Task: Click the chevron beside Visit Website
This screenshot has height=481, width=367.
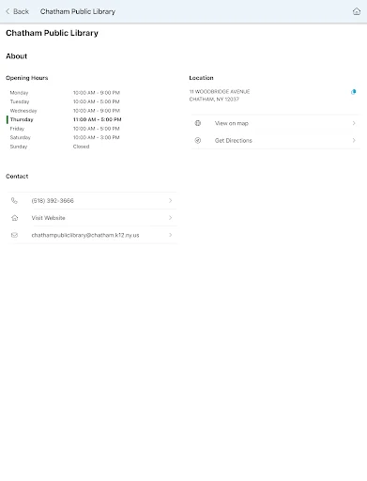Action: pyautogui.click(x=170, y=218)
